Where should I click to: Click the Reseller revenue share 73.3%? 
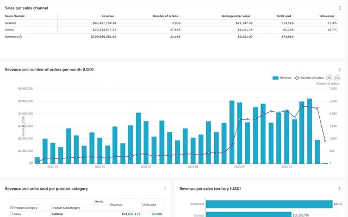pyautogui.click(x=332, y=23)
